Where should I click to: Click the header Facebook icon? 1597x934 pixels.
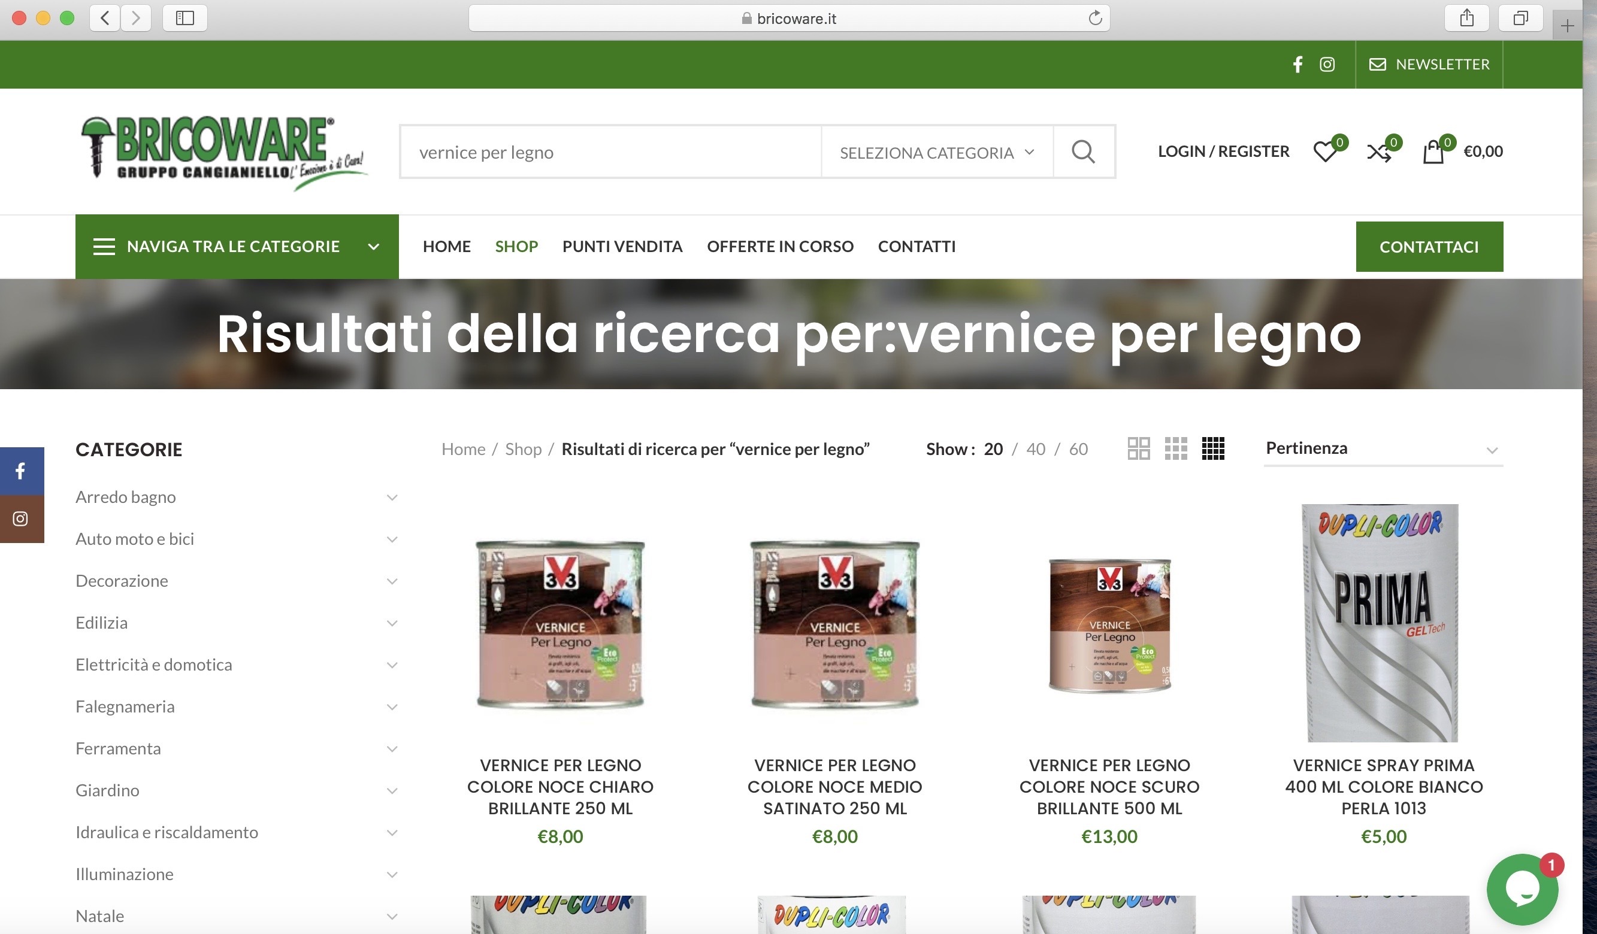pyautogui.click(x=1297, y=65)
